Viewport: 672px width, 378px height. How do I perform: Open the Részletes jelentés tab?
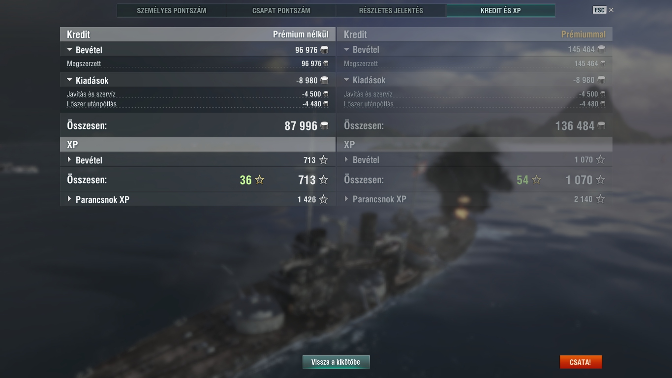click(391, 10)
